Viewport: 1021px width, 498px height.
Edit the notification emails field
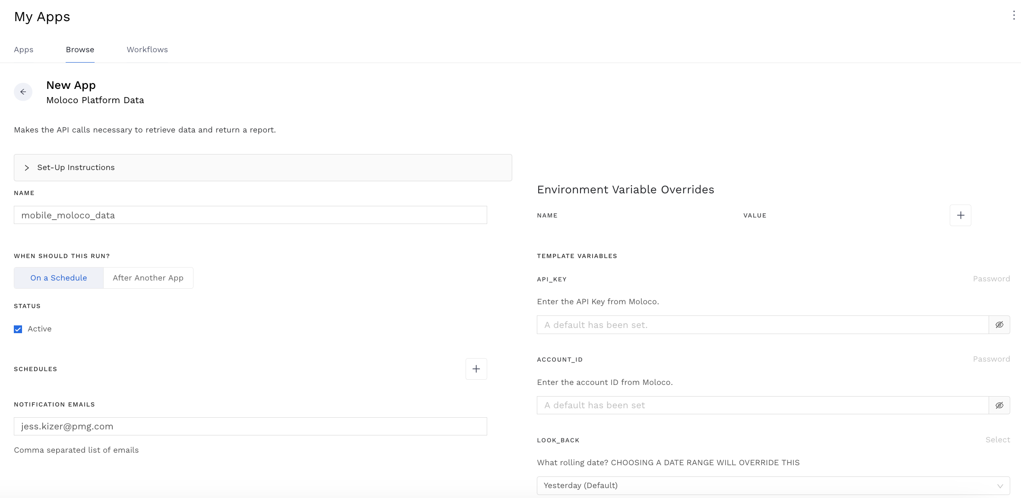(x=250, y=426)
